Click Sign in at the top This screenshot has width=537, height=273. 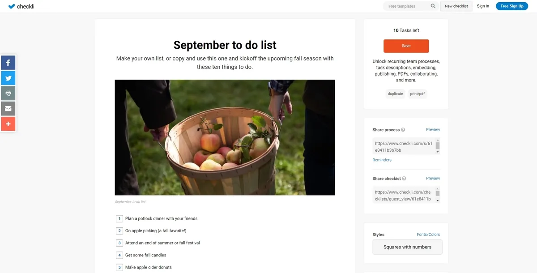(483, 6)
